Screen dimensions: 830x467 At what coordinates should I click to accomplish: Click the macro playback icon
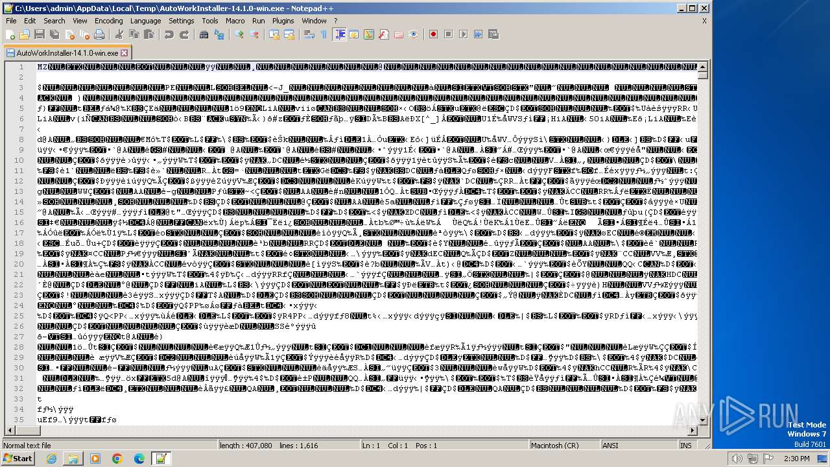(x=463, y=34)
